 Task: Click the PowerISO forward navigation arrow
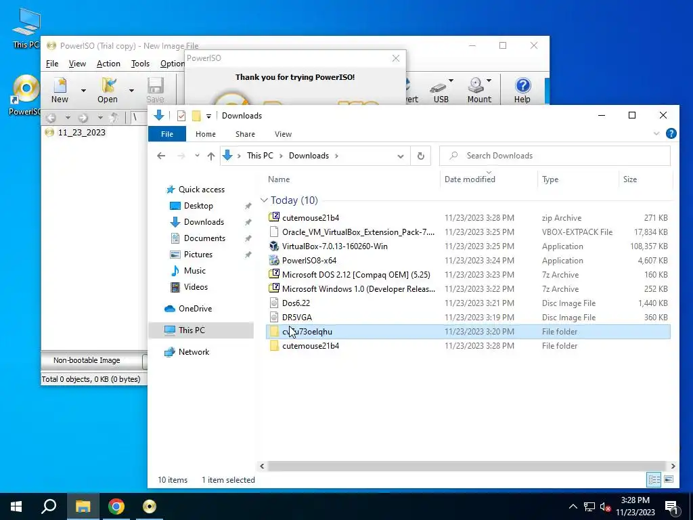coord(83,118)
